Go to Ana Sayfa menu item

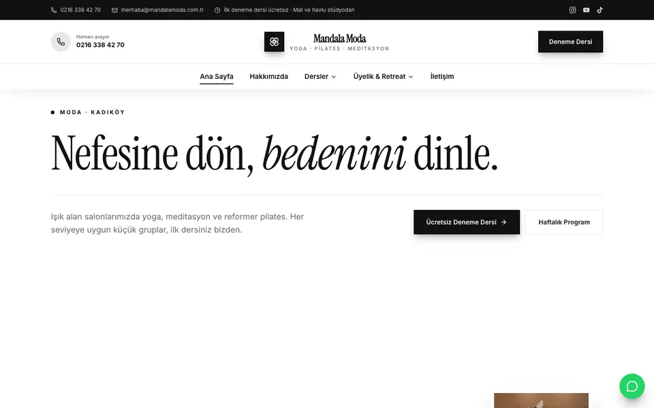point(217,77)
